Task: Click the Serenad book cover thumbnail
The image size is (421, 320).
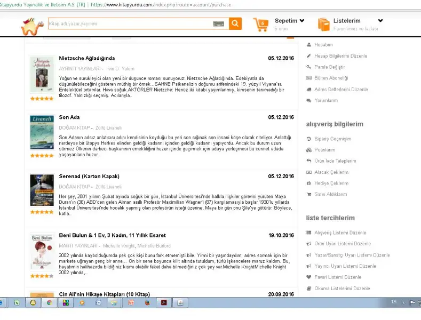Action: (42, 190)
